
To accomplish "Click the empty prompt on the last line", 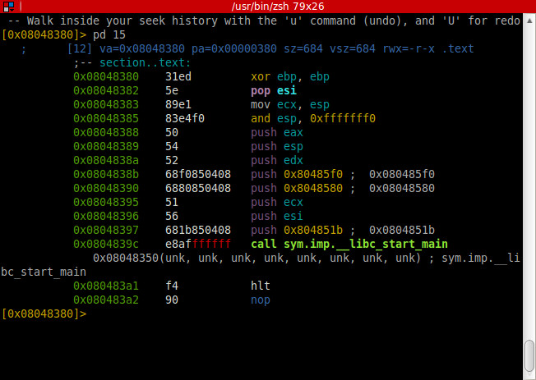I will point(44,314).
